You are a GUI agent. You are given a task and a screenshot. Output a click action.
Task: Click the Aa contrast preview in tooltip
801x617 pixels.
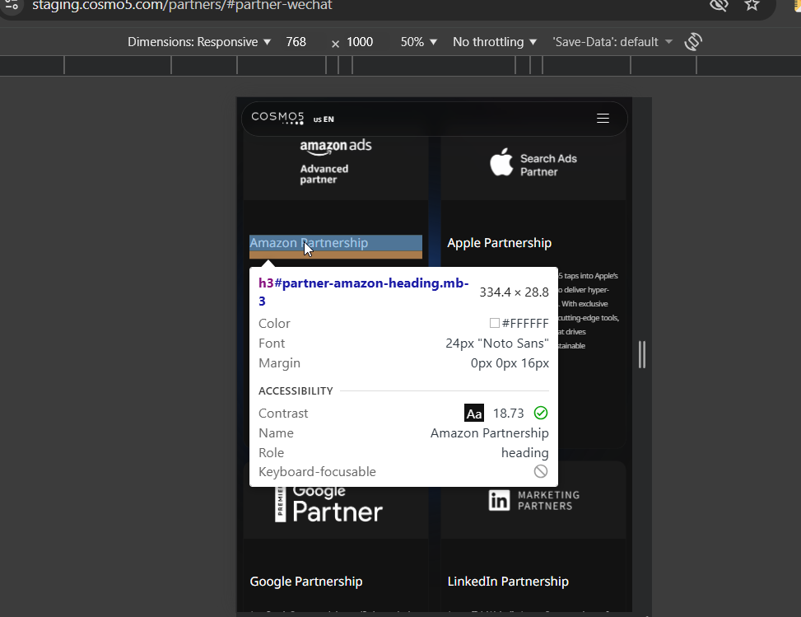(474, 413)
